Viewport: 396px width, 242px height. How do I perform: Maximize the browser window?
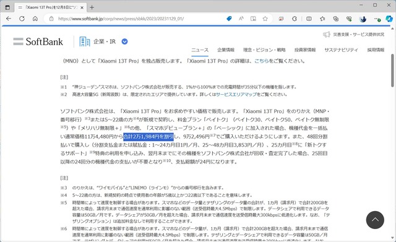(x=375, y=5)
